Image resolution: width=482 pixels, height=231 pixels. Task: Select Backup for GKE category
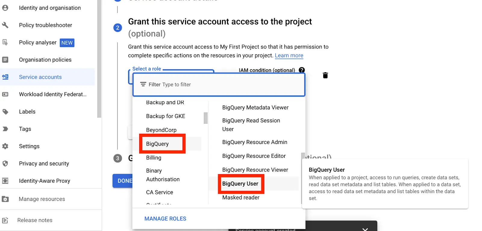tap(166, 116)
